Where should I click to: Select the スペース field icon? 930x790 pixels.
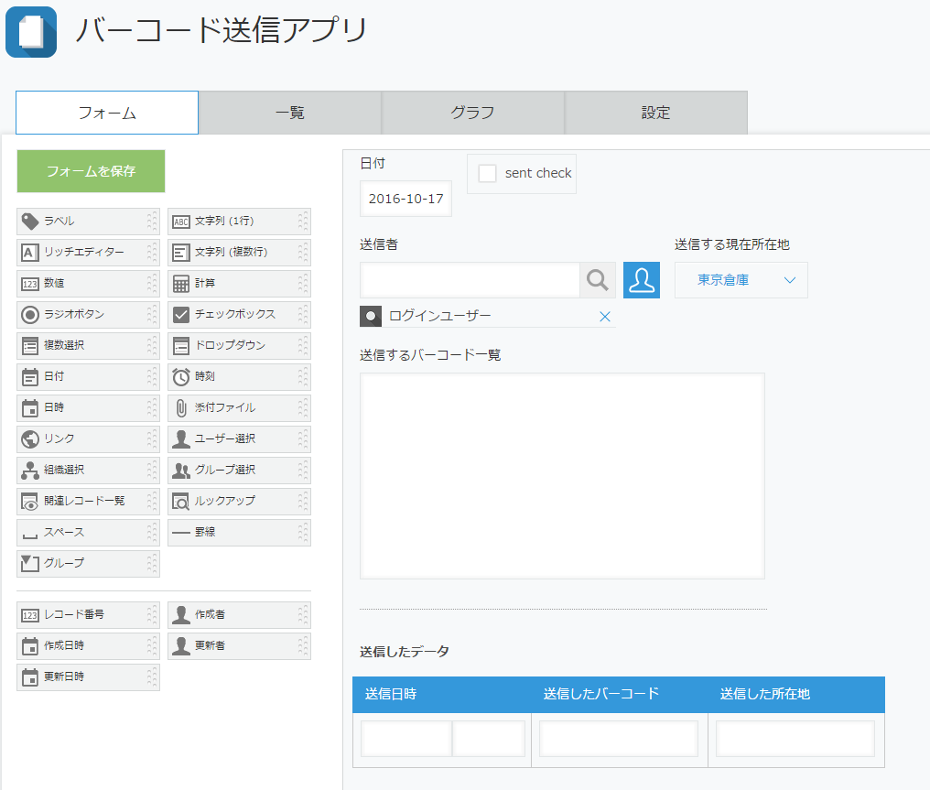[x=29, y=536]
